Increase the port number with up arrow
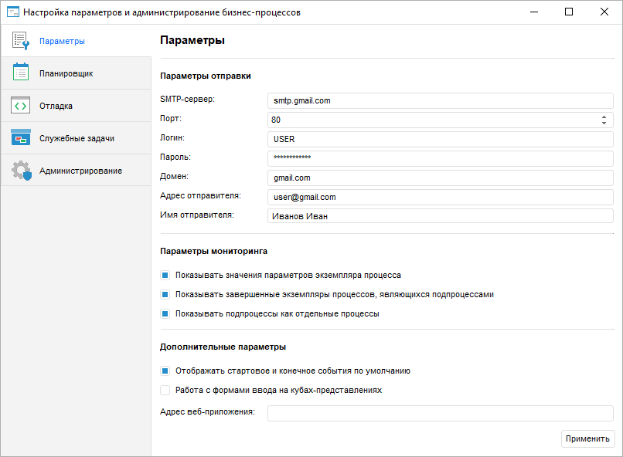623x457 pixels. coord(603,117)
